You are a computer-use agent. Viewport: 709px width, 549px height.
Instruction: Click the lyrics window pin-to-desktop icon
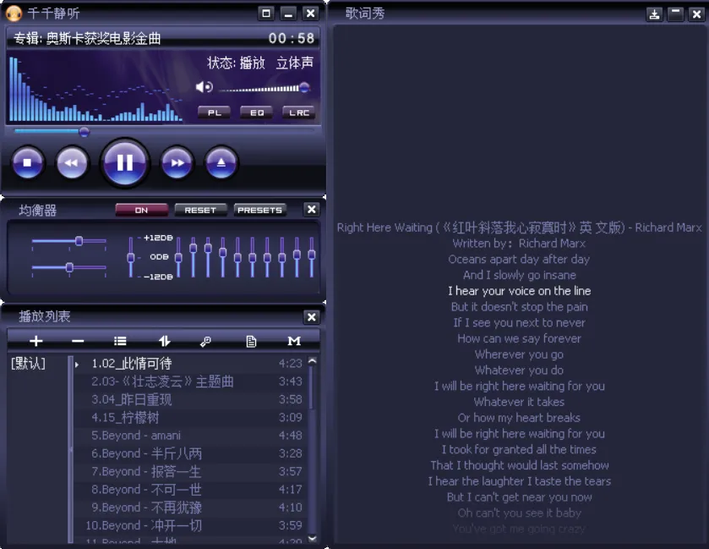[x=654, y=14]
